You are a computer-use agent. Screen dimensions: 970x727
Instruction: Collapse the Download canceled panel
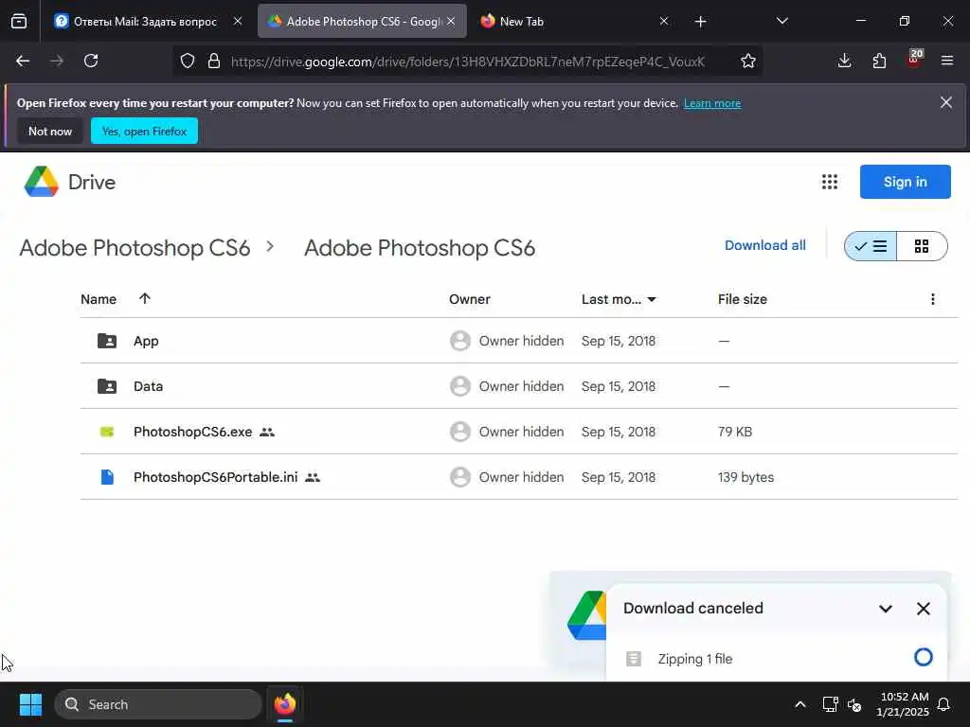pyautogui.click(x=886, y=609)
